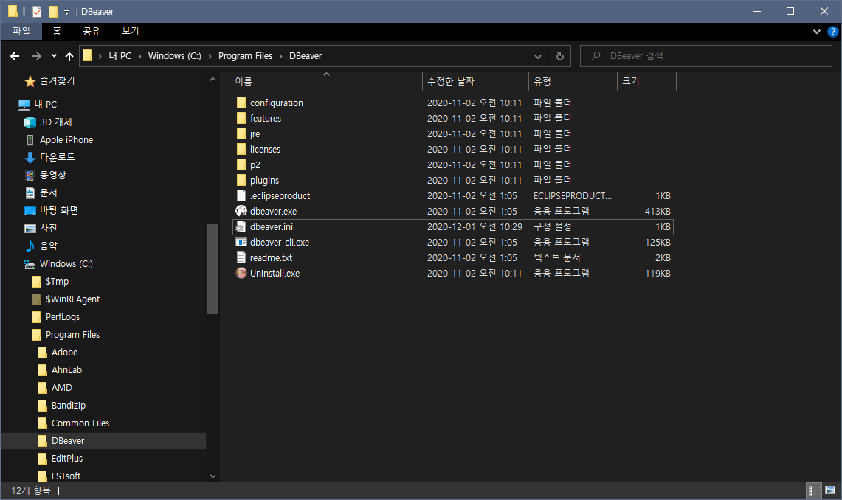Click the properties quick-access toolbar icon
The width and height of the screenshot is (842, 500).
click(x=36, y=11)
